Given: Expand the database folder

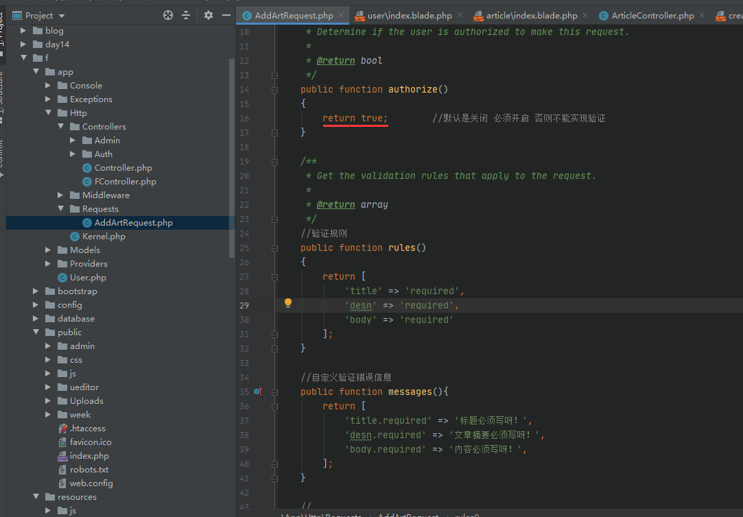Looking at the screenshot, I should coord(36,319).
